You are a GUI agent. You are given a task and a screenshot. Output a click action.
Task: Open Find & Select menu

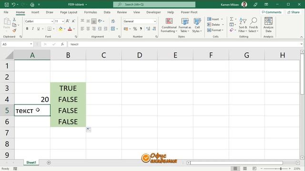[254, 25]
